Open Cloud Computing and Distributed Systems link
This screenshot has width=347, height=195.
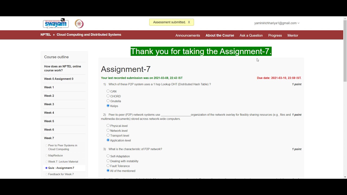pyautogui.click(x=89, y=35)
